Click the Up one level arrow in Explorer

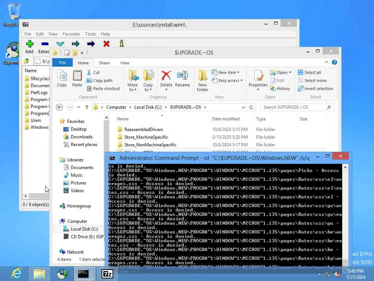87,107
